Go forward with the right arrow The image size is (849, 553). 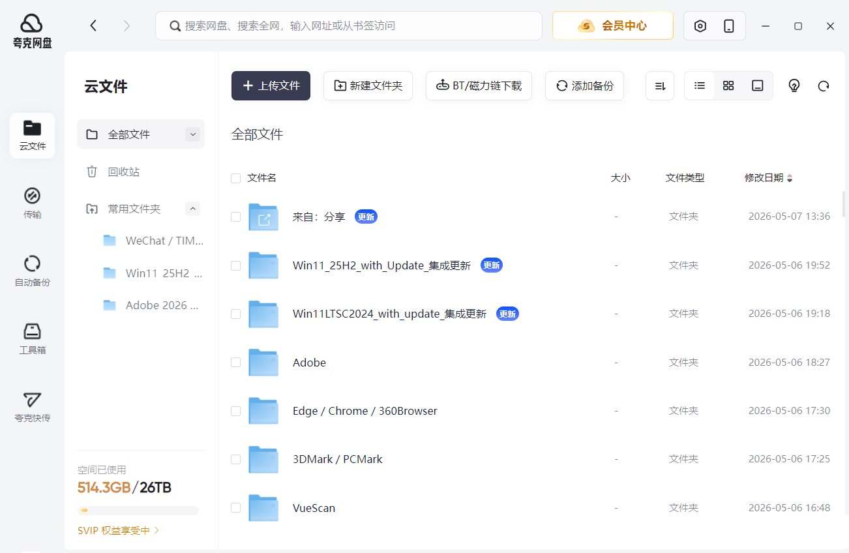coord(127,25)
